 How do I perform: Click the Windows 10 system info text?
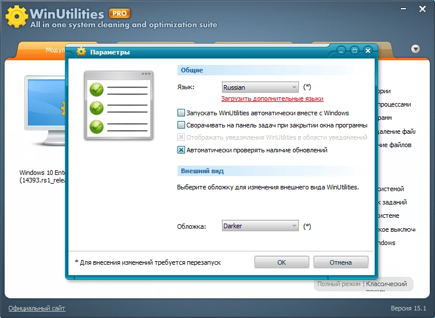[42, 176]
